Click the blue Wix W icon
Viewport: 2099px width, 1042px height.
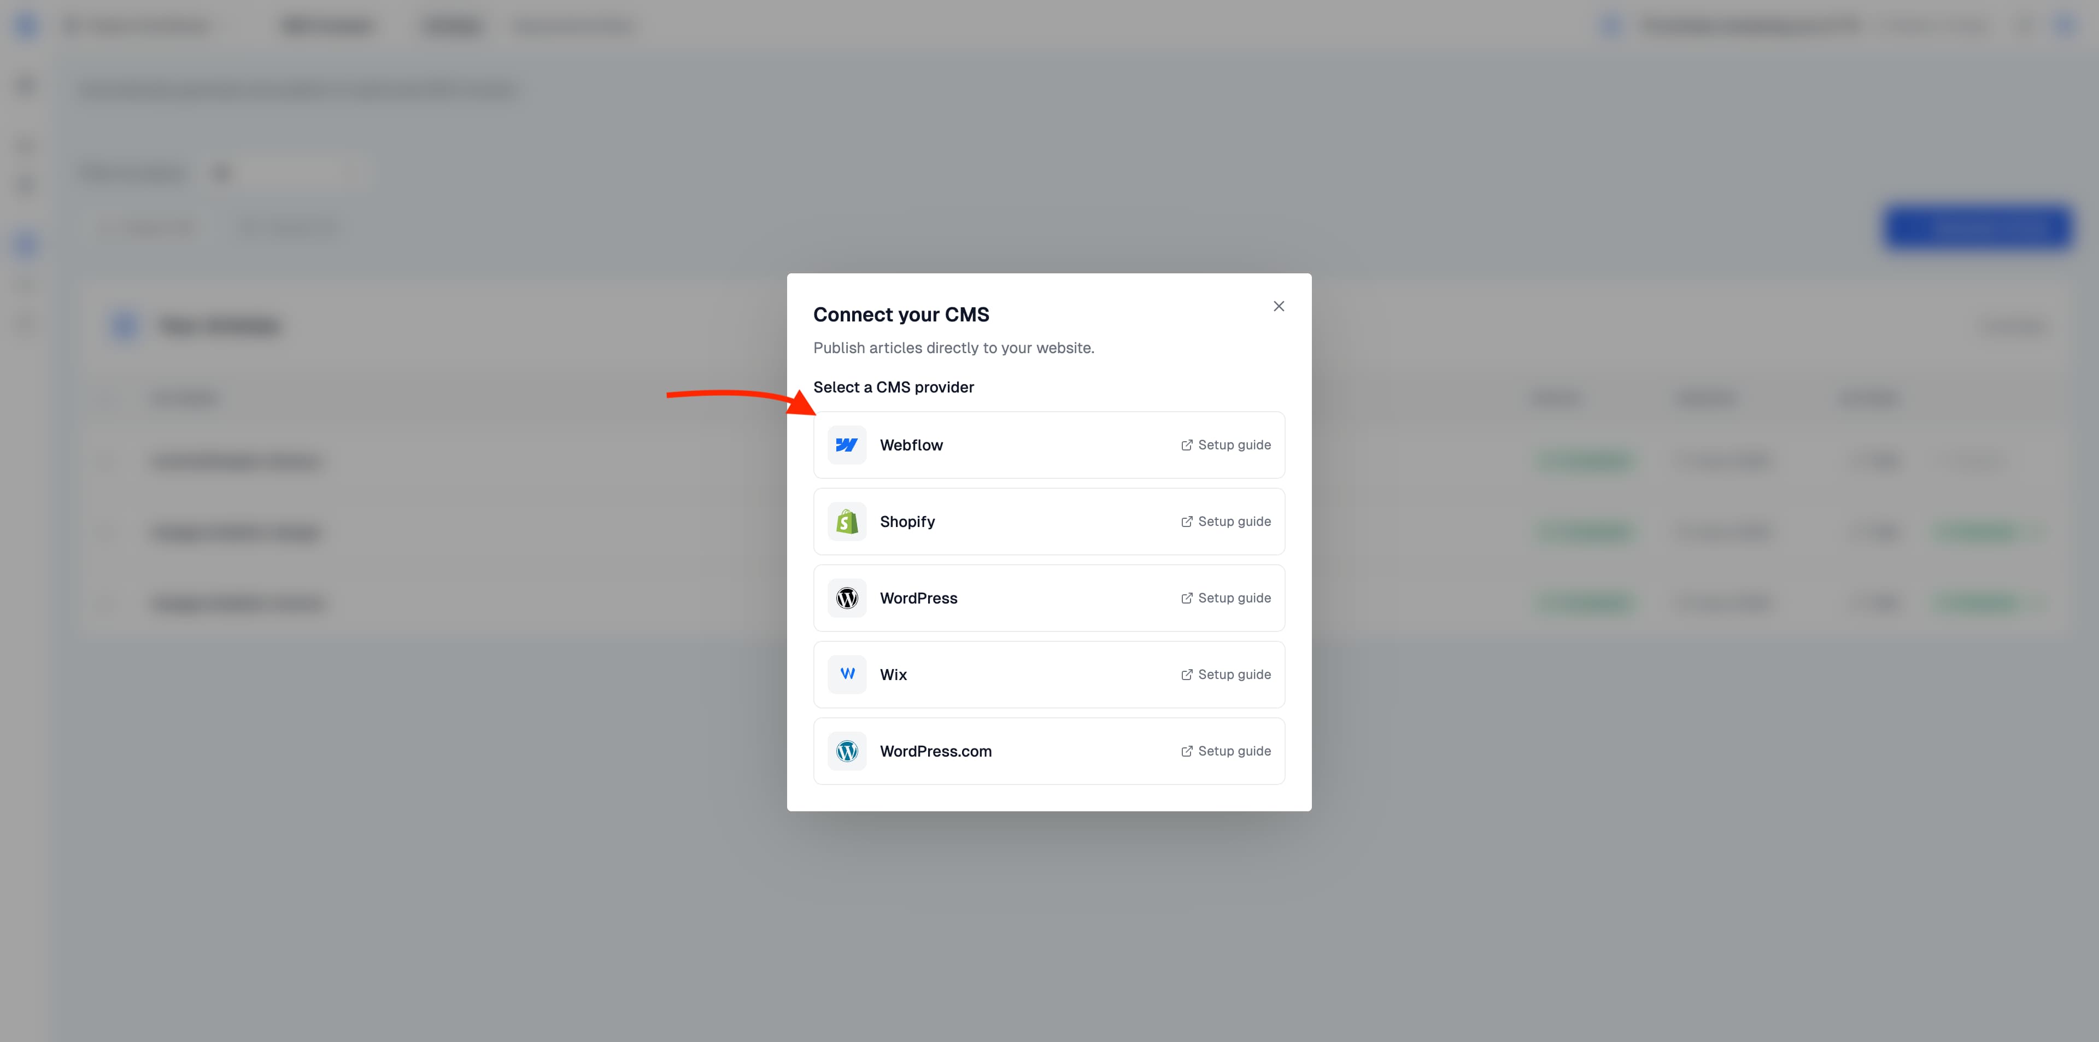[847, 675]
